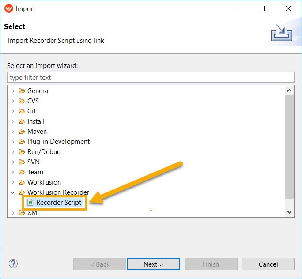Image resolution: width=302 pixels, height=279 pixels.
Task: Expand the XML category
Action: click(x=13, y=213)
